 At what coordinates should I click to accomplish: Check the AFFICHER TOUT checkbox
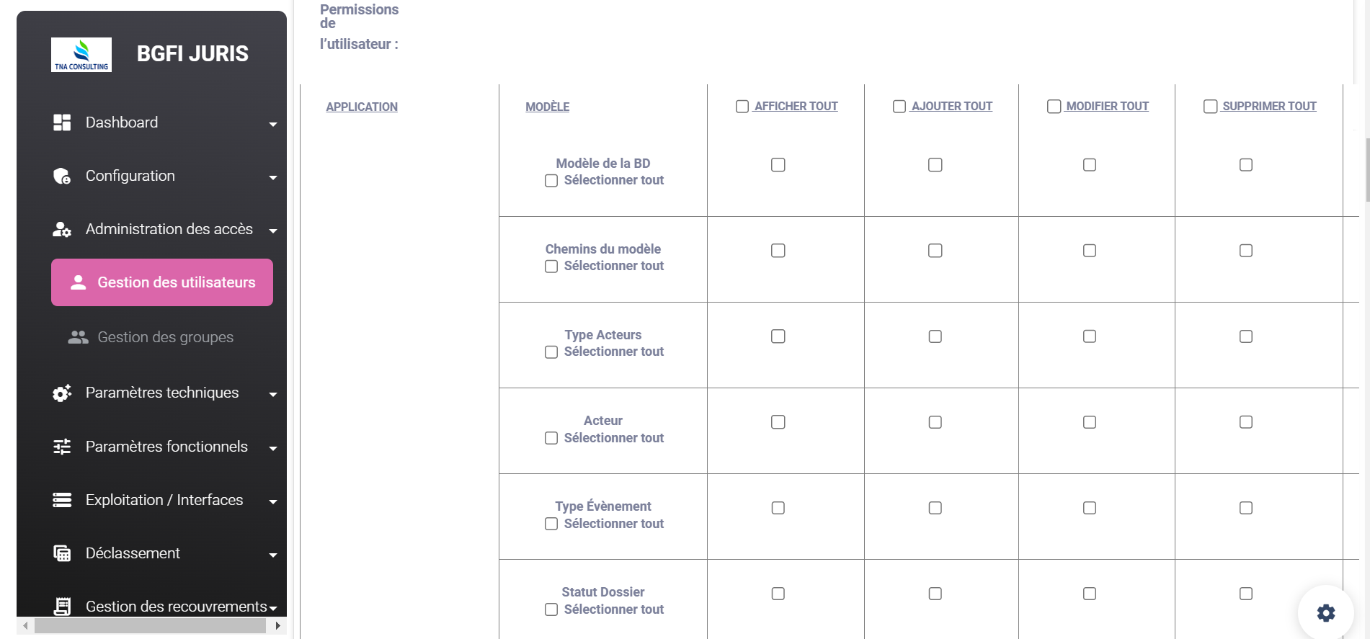(742, 107)
